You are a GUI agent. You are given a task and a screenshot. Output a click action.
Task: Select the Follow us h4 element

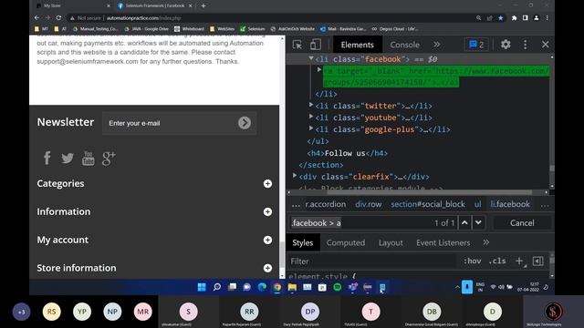(347, 153)
